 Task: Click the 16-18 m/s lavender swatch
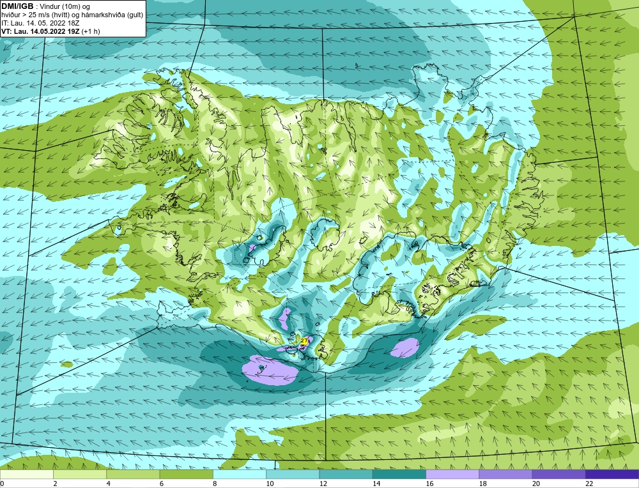pos(452,474)
